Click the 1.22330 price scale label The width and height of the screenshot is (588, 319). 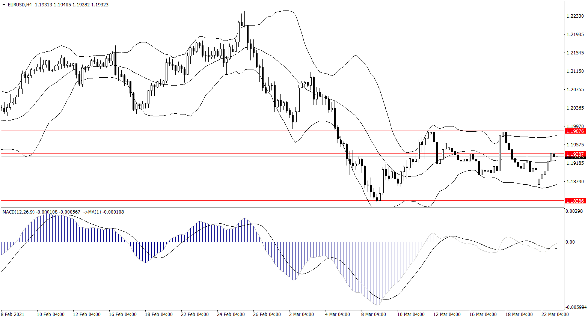click(575, 16)
